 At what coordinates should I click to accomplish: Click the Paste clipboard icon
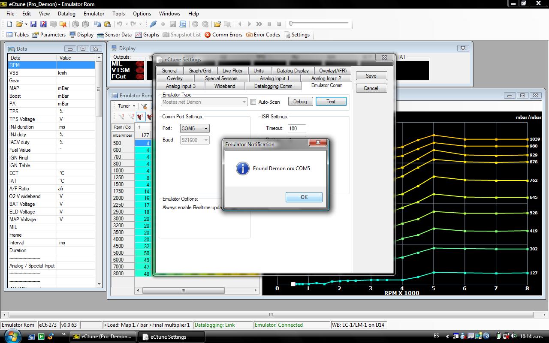pyautogui.click(x=108, y=24)
